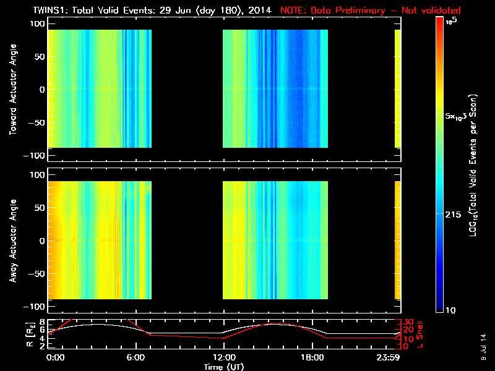Click the 23:59 time axis label
Image resolution: width=495 pixels, height=371 pixels.
click(x=389, y=357)
